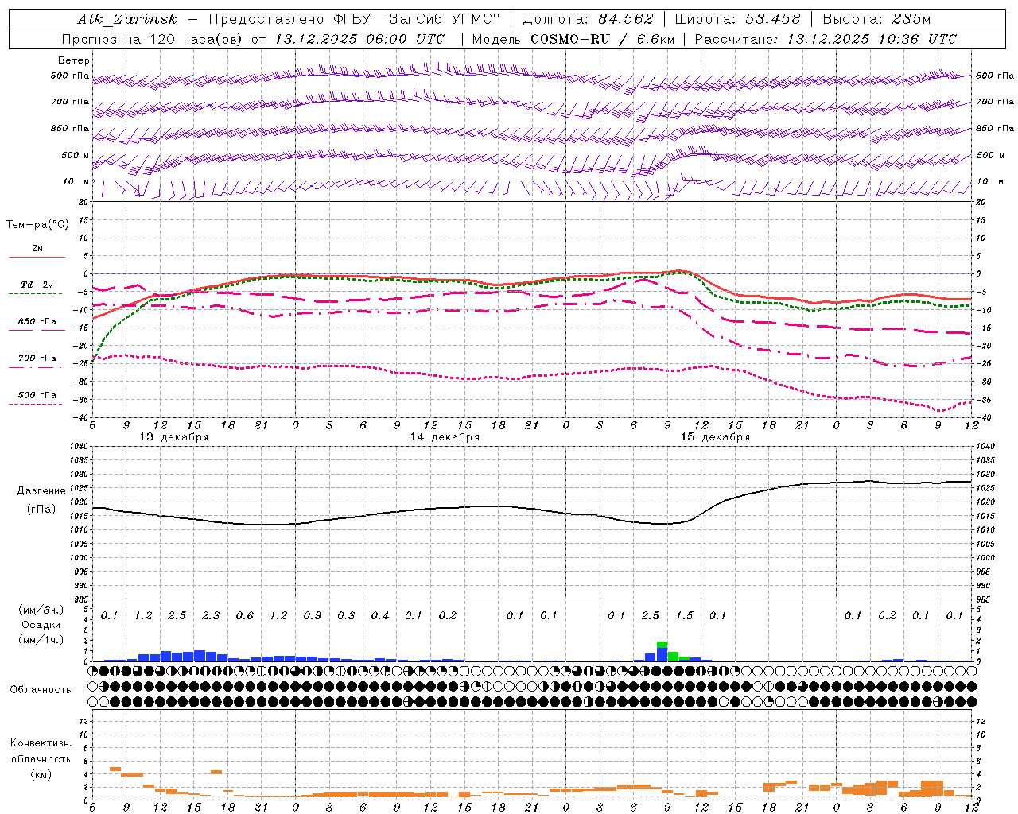The width and height of the screenshot is (1018, 814).
Task: Click the 15 декабря date label
Action: coord(715,437)
